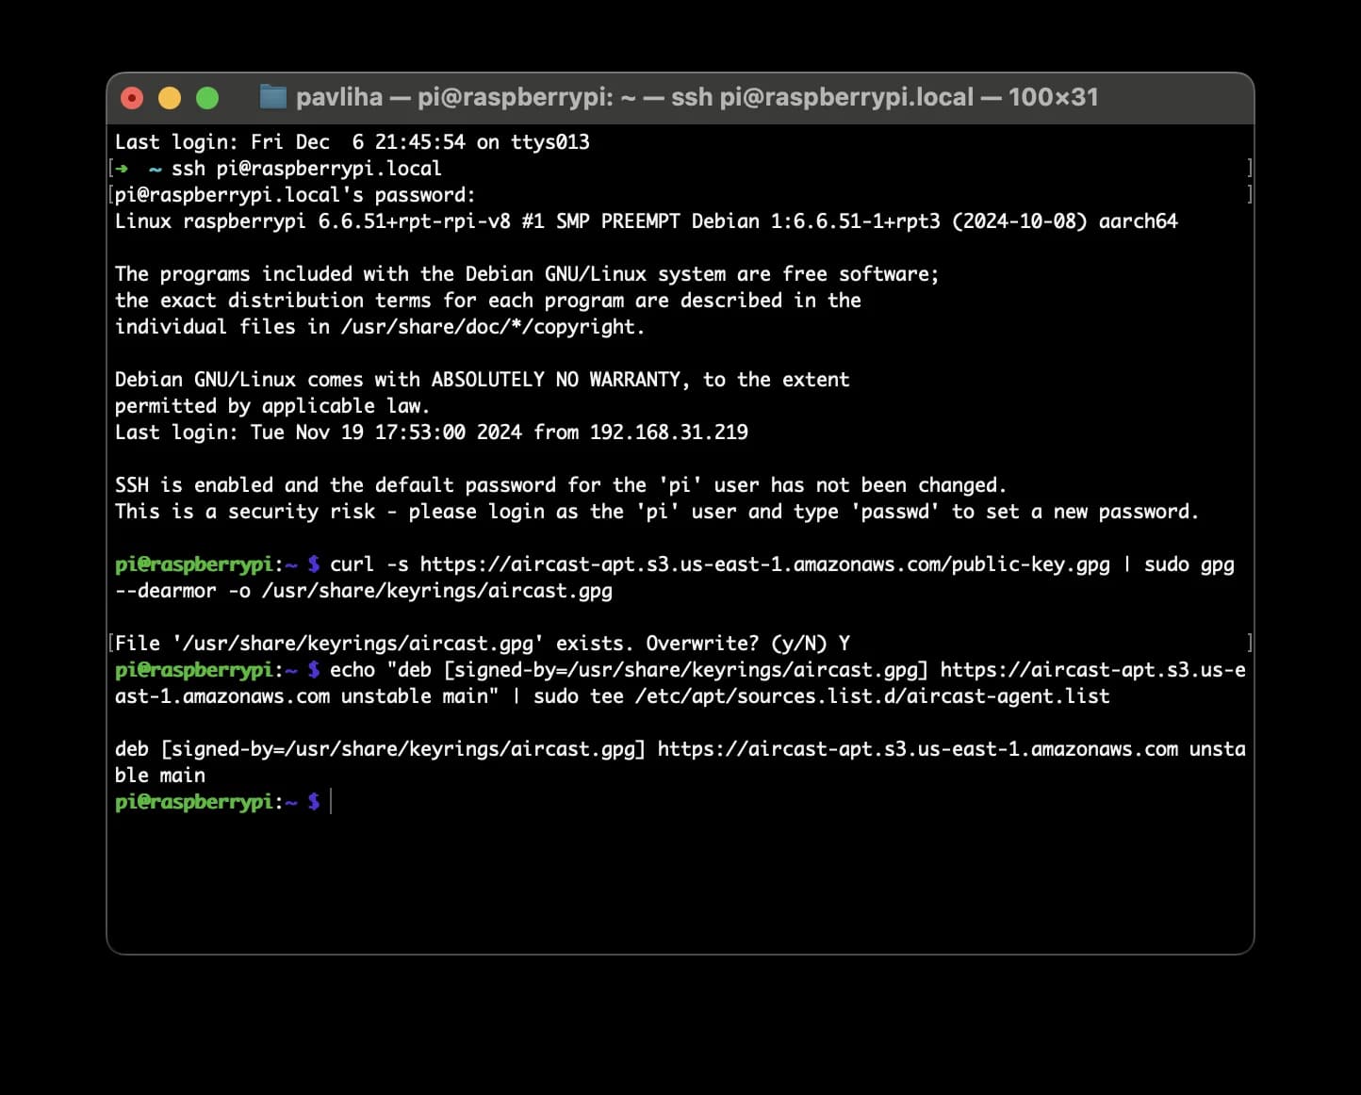The image size is (1361, 1095).
Task: Click the green zoom traffic light
Action: pos(207,97)
